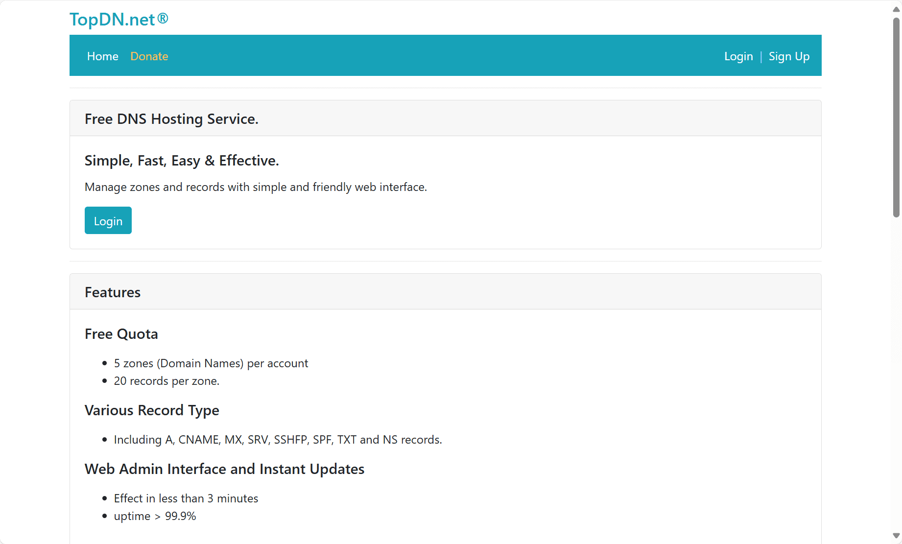902x544 pixels.
Task: Click the scrollbar up arrow
Action: (896, 9)
